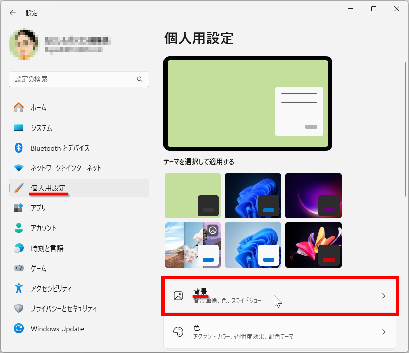Open 背景 settings row
Screen dimensions: 409x353
[280, 296]
